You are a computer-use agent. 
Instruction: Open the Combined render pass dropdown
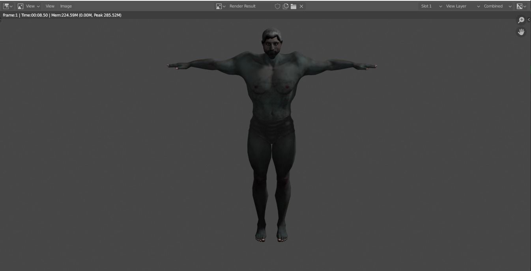click(x=497, y=6)
